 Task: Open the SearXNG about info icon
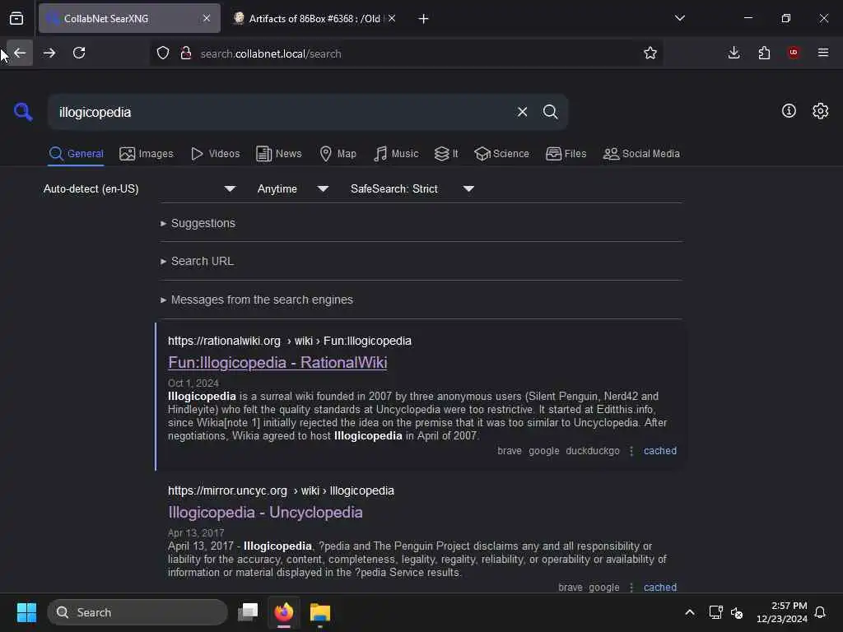[x=789, y=111]
